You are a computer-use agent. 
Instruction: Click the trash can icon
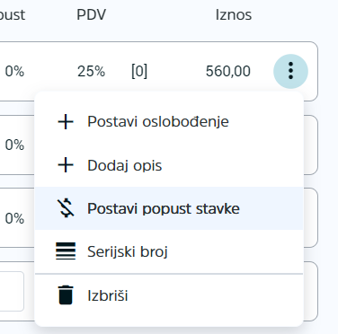(66, 295)
